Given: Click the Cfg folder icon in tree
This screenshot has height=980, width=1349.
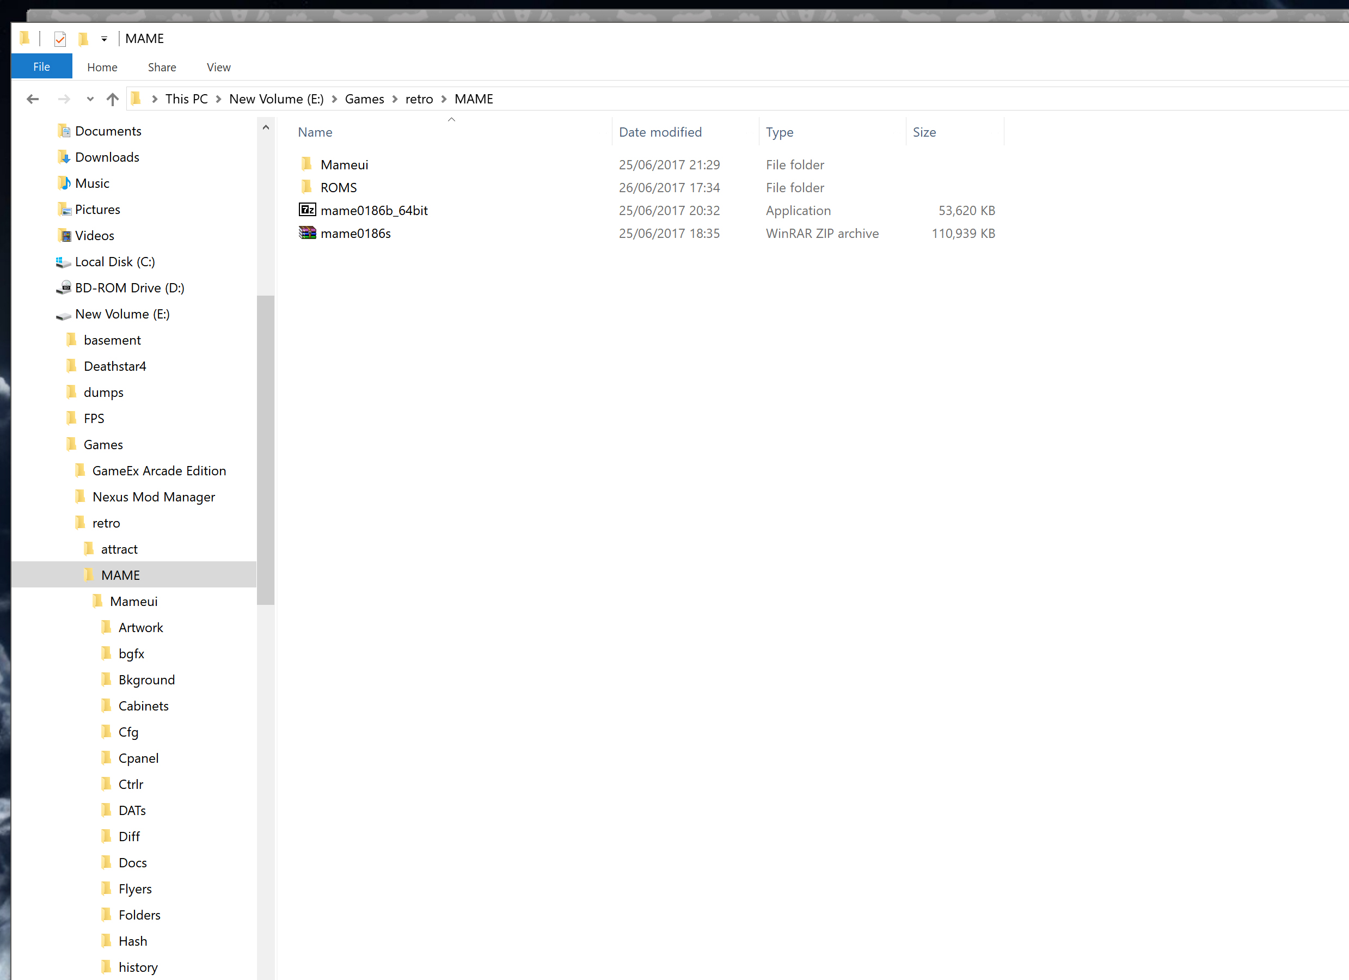Looking at the screenshot, I should click(107, 732).
